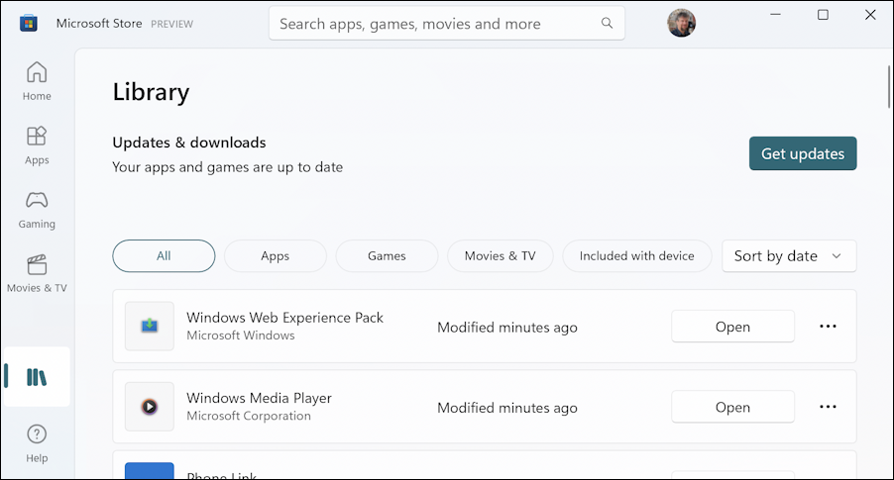The image size is (894, 480).
Task: Open Windows Media Player
Action: point(732,407)
